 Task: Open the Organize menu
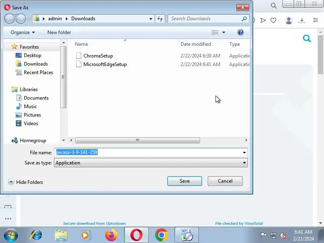pyautogui.click(x=23, y=32)
